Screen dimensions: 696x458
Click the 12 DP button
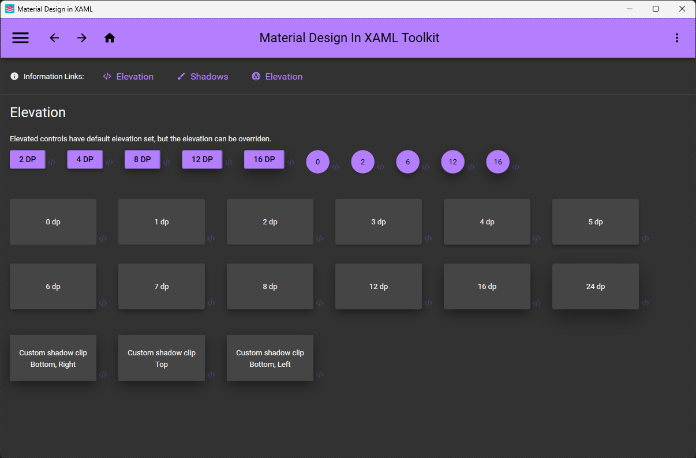(x=202, y=159)
